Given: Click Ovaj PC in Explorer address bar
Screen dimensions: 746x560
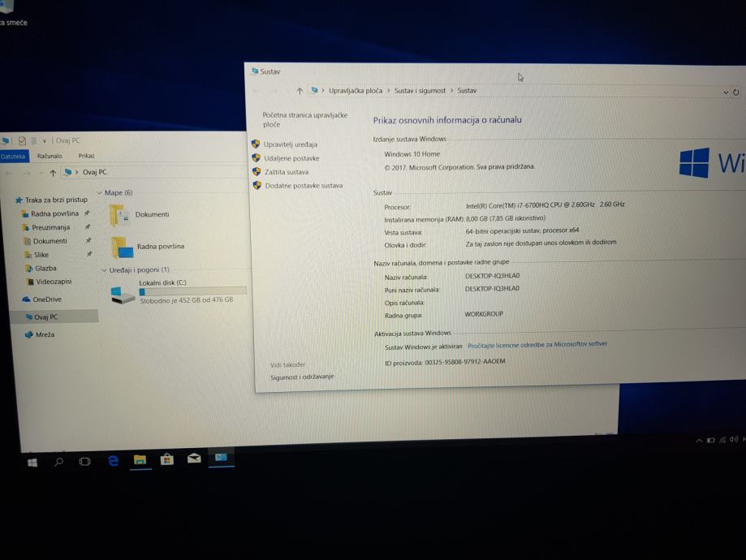Looking at the screenshot, I should 95,172.
